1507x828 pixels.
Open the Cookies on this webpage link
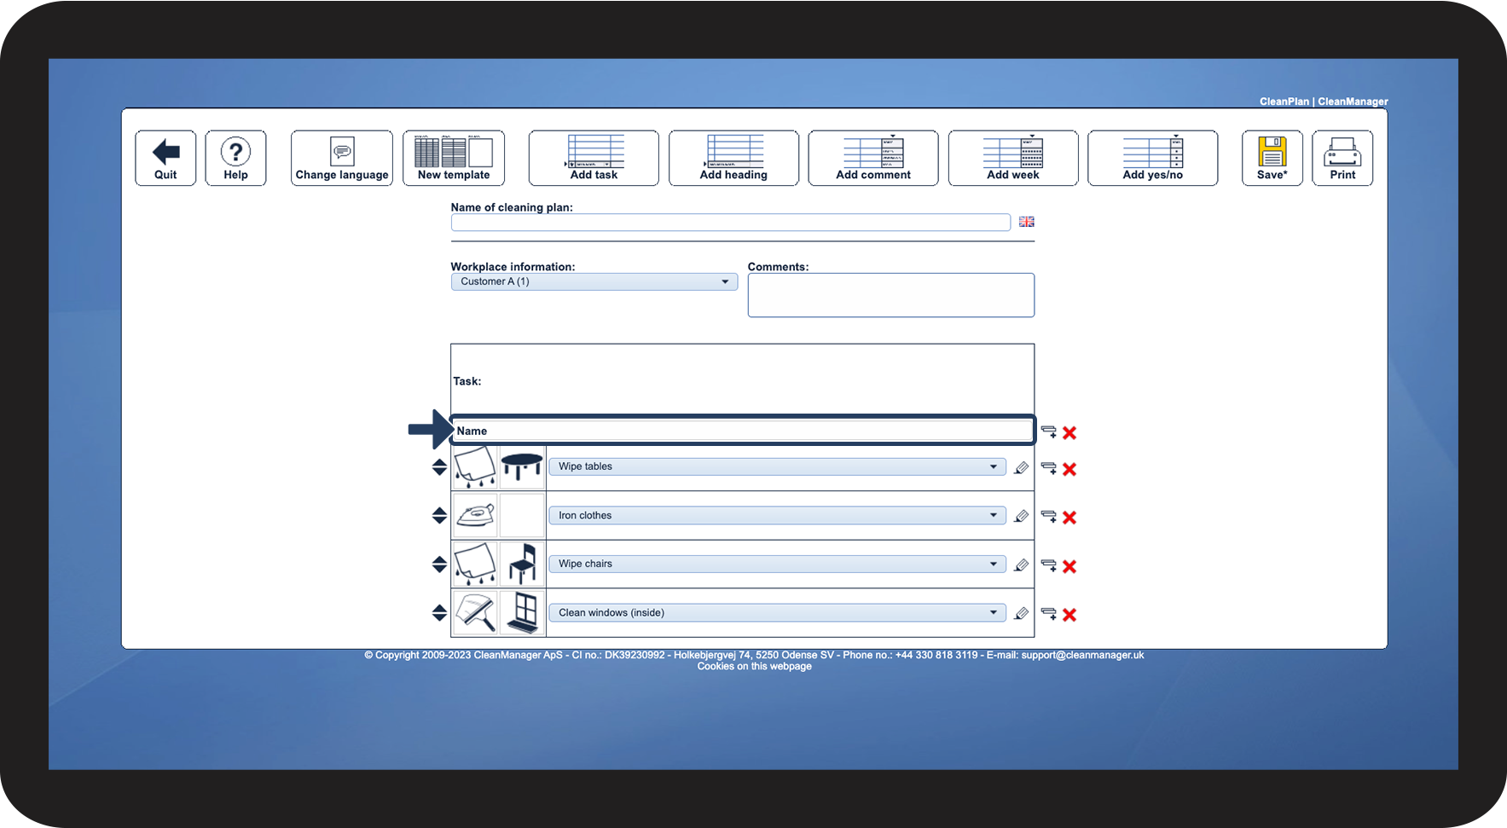coord(754,666)
